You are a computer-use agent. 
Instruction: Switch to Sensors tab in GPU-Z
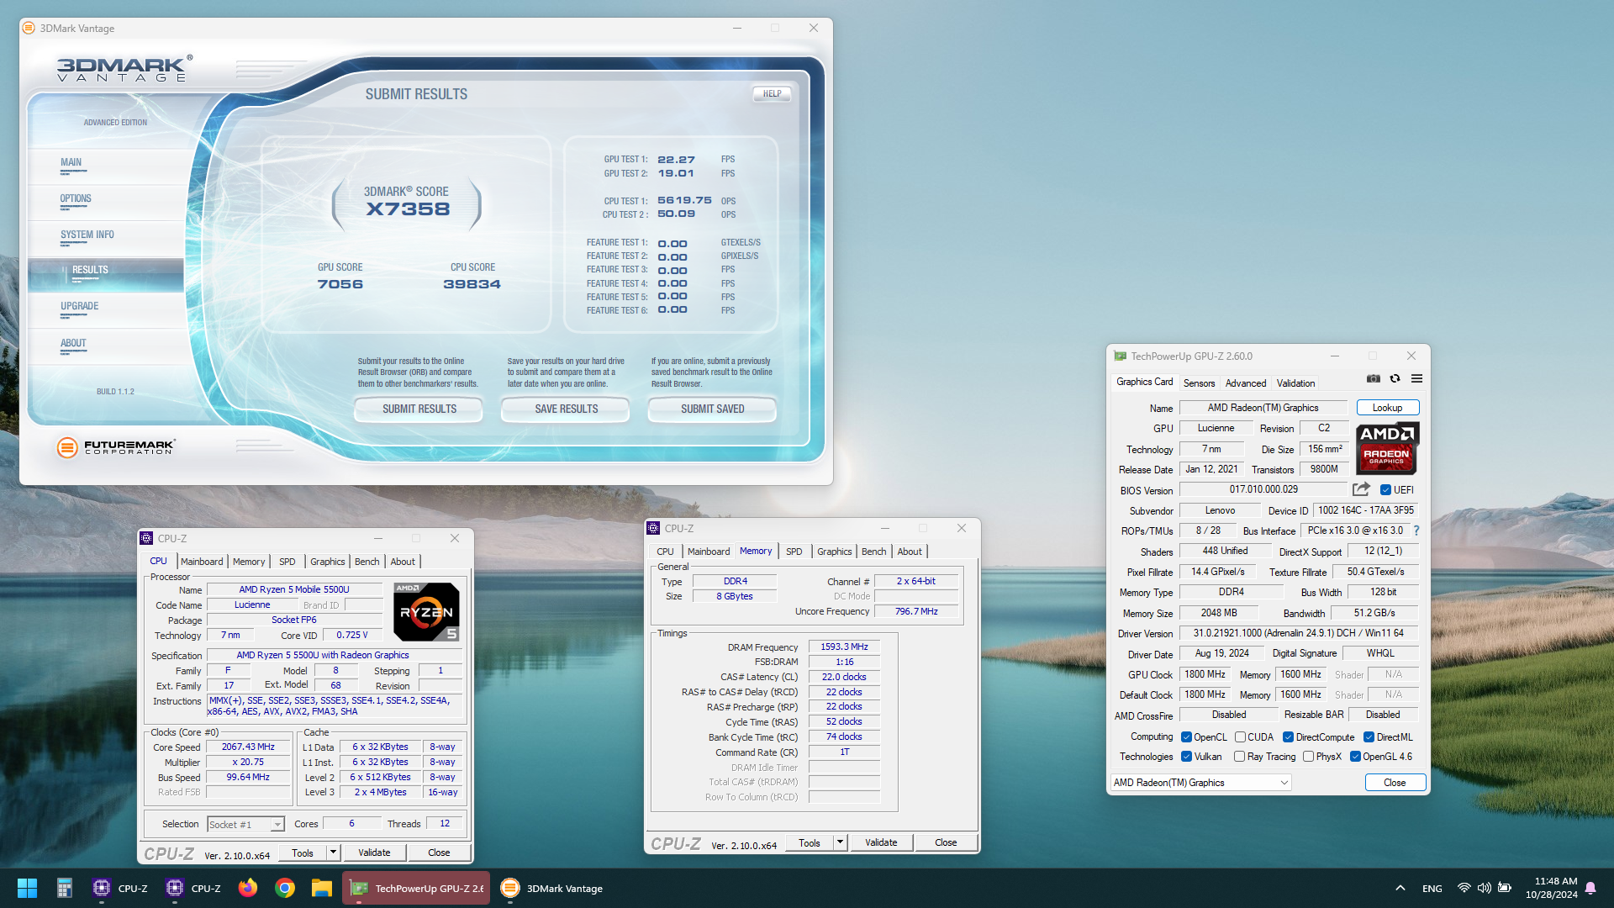pos(1199,383)
